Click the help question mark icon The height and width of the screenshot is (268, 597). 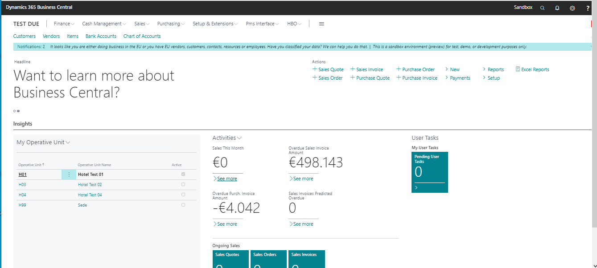(x=588, y=8)
